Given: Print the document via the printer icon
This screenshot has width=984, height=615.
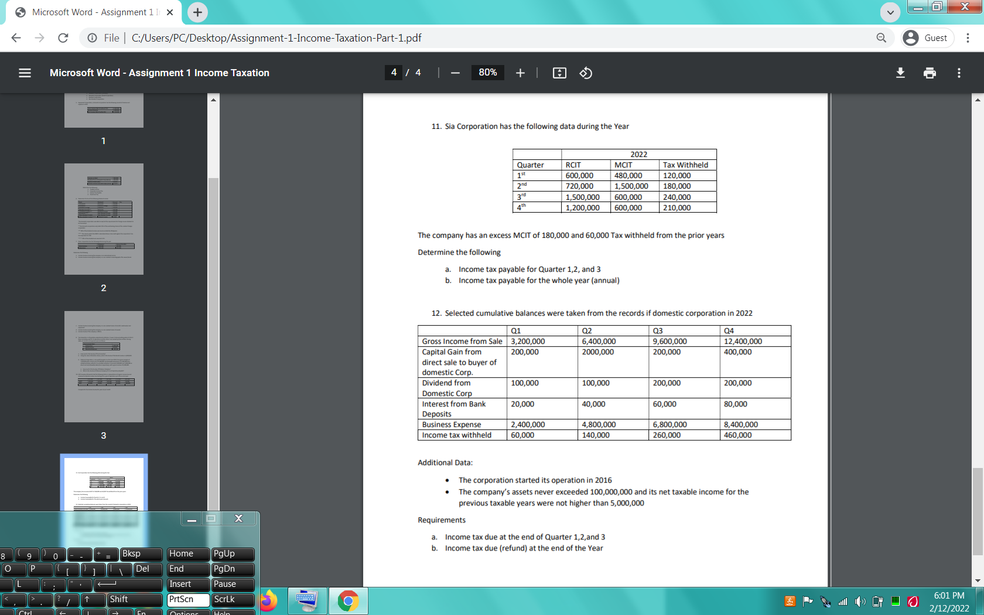Looking at the screenshot, I should tap(930, 73).
